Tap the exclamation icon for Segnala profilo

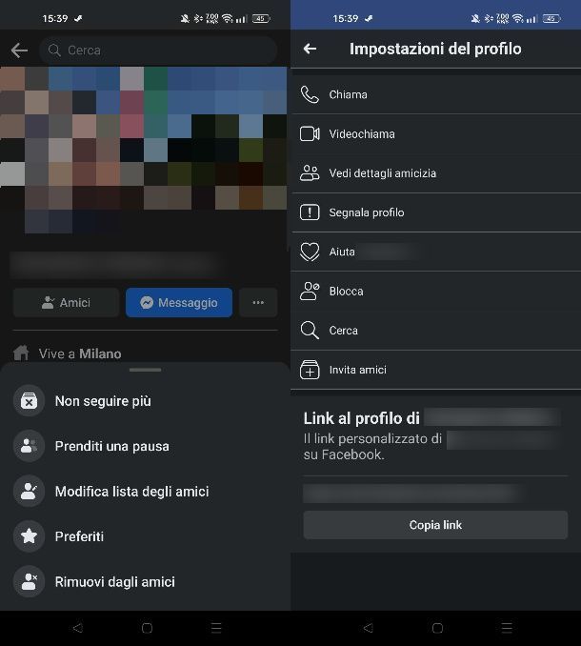point(310,212)
